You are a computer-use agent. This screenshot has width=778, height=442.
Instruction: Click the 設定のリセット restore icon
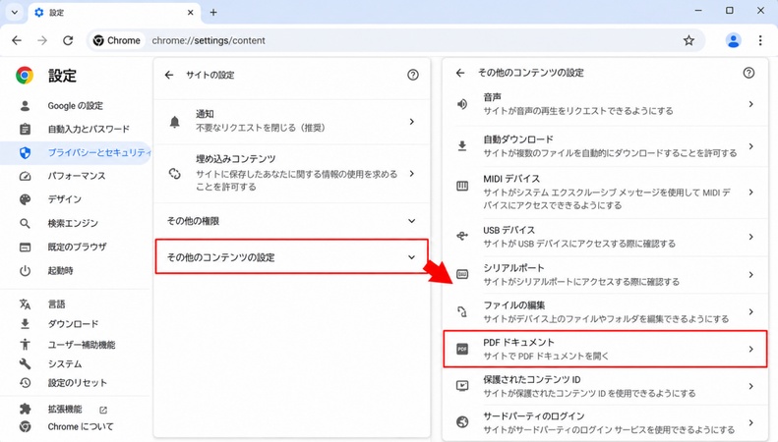(x=25, y=382)
